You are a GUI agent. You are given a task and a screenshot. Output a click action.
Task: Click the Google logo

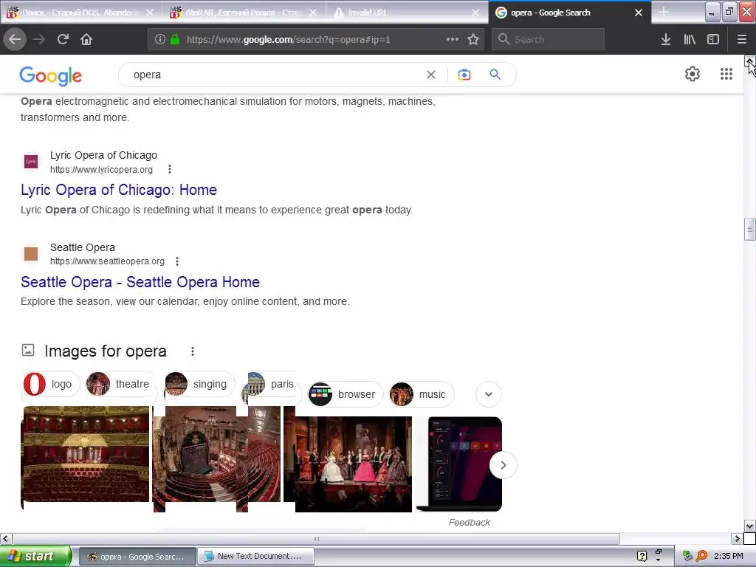click(51, 76)
